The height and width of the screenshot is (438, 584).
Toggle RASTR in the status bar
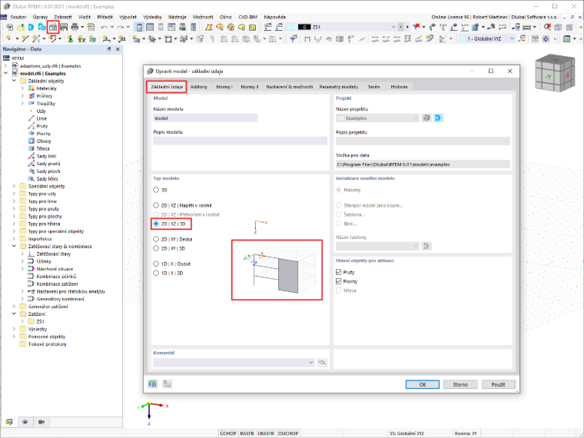(x=247, y=433)
